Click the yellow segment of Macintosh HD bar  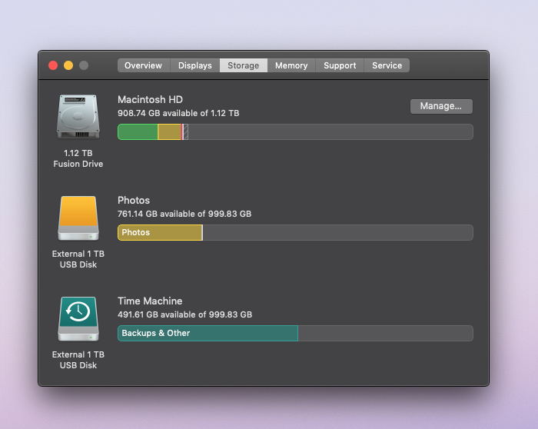pyautogui.click(x=170, y=132)
